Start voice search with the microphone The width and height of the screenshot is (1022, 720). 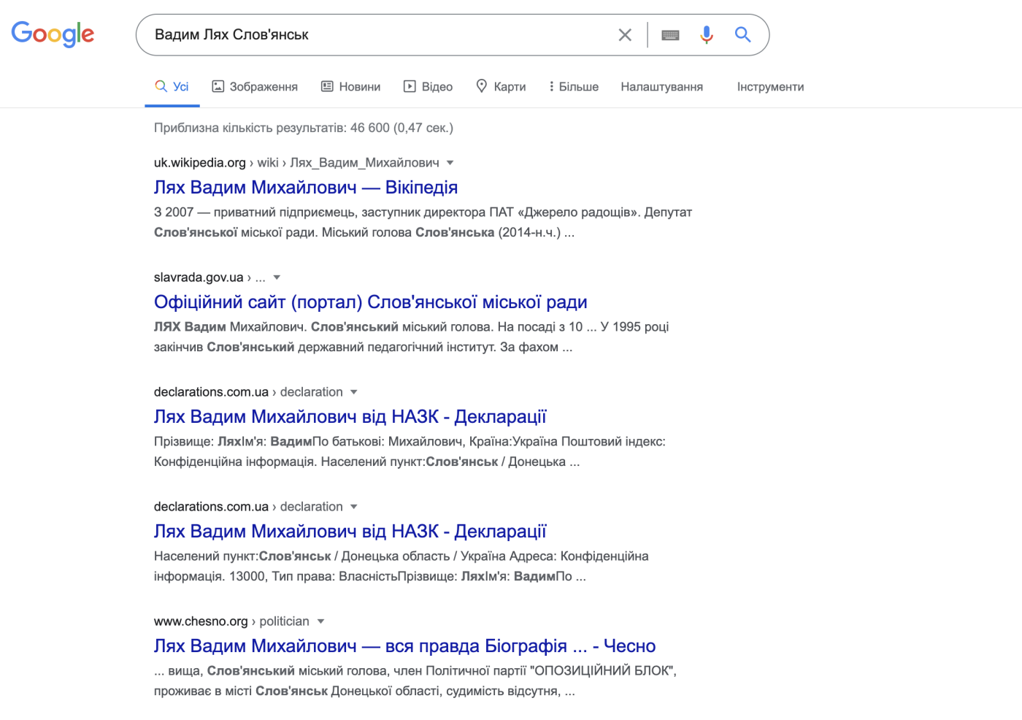pyautogui.click(x=706, y=34)
